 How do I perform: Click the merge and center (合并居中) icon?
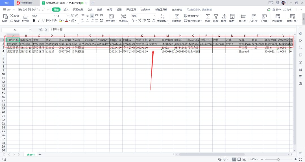tap(111, 16)
